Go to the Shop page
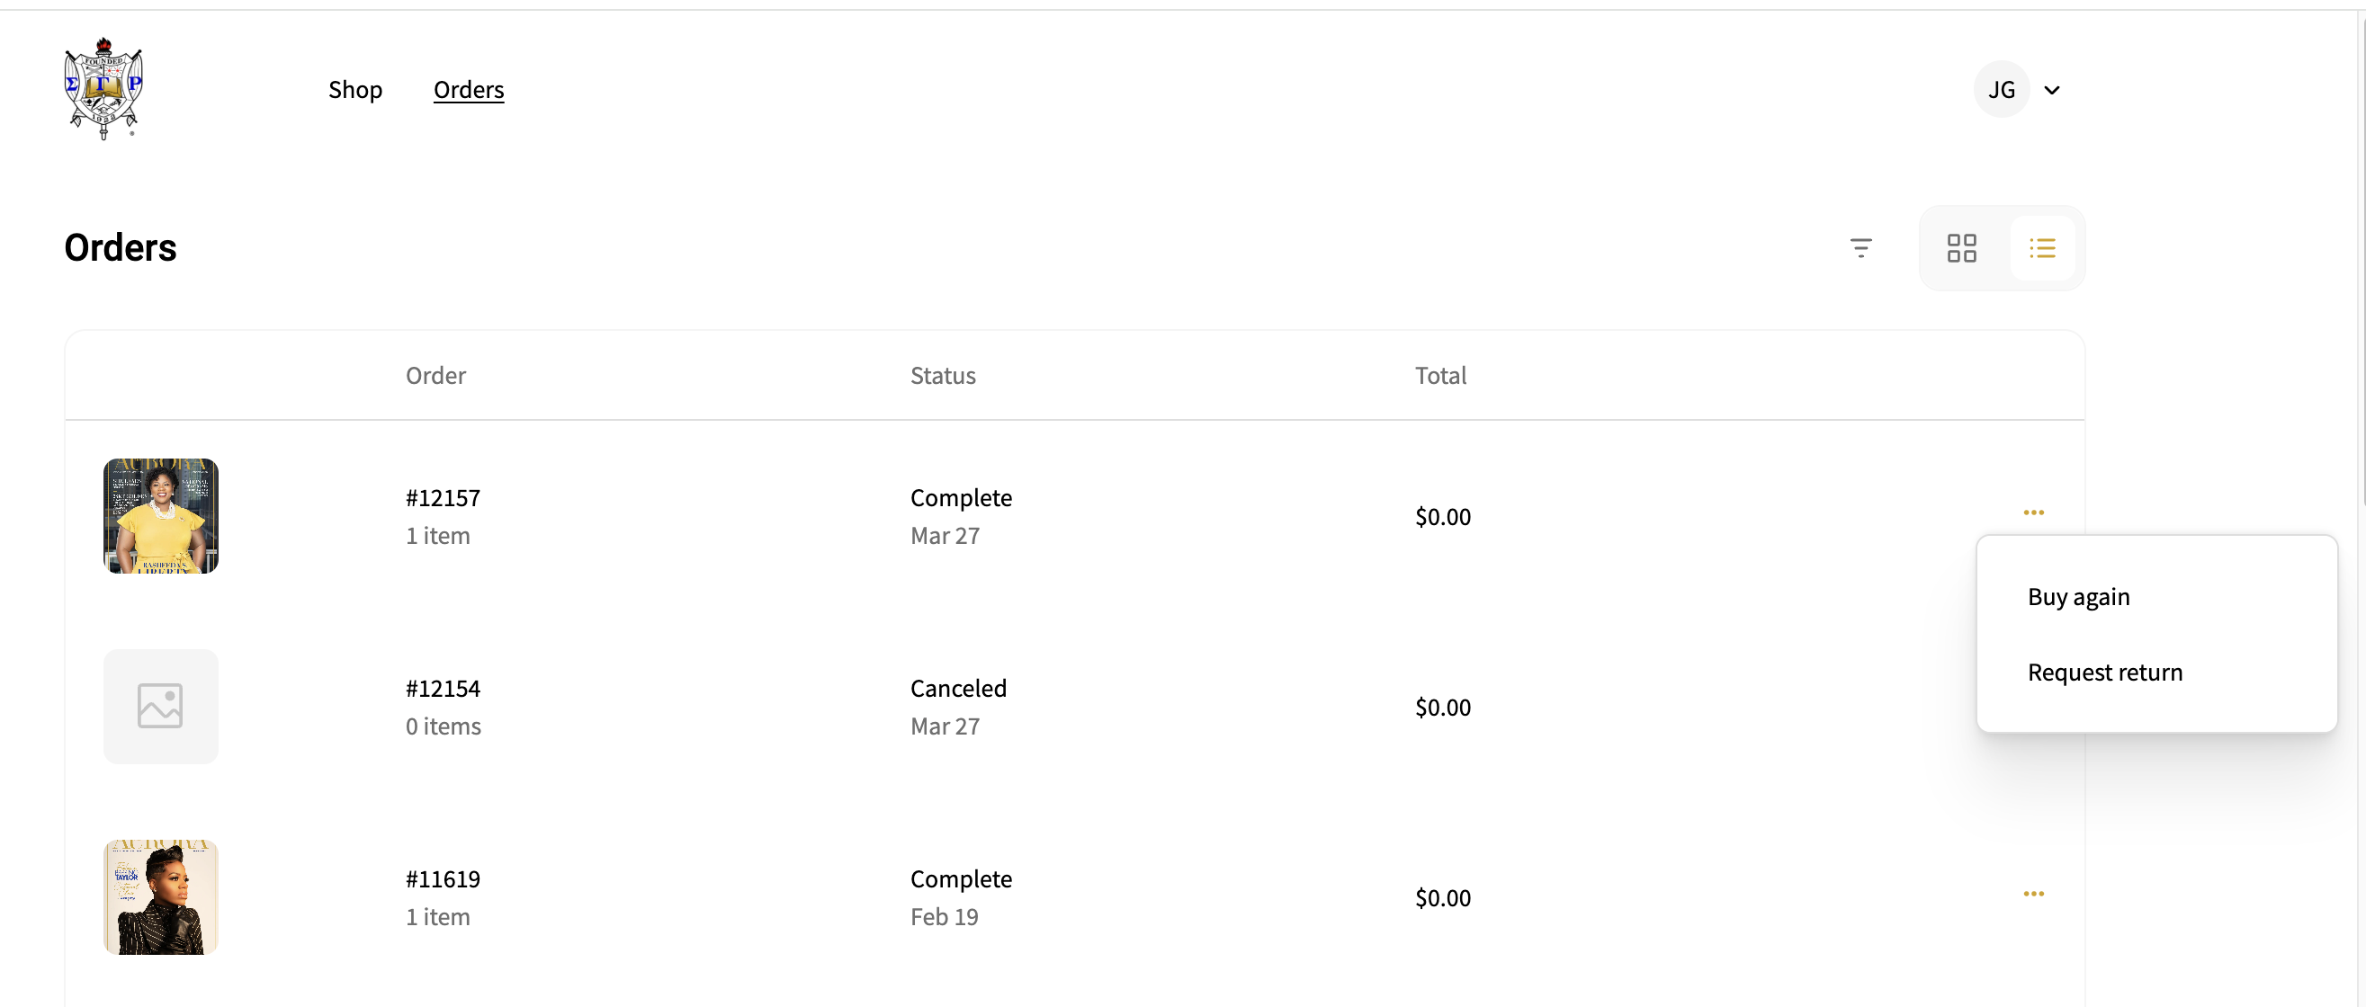The height and width of the screenshot is (1007, 2366). 355,89
